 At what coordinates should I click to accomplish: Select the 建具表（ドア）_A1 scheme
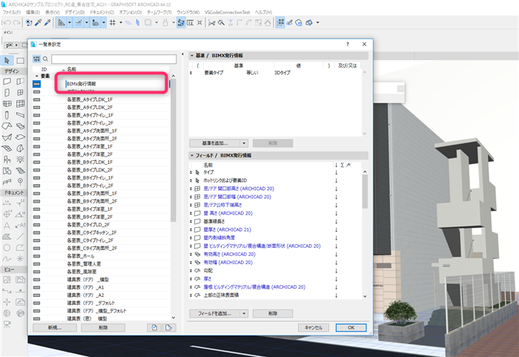click(86, 287)
